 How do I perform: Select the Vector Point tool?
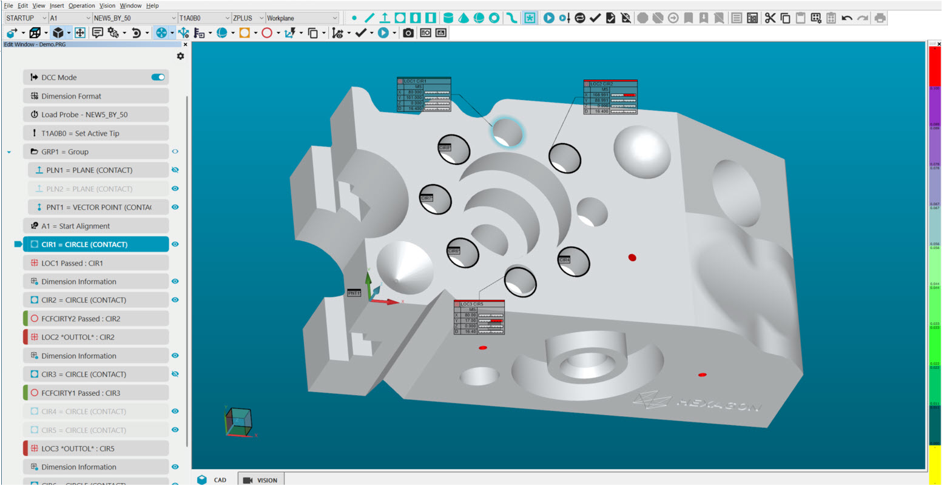384,17
